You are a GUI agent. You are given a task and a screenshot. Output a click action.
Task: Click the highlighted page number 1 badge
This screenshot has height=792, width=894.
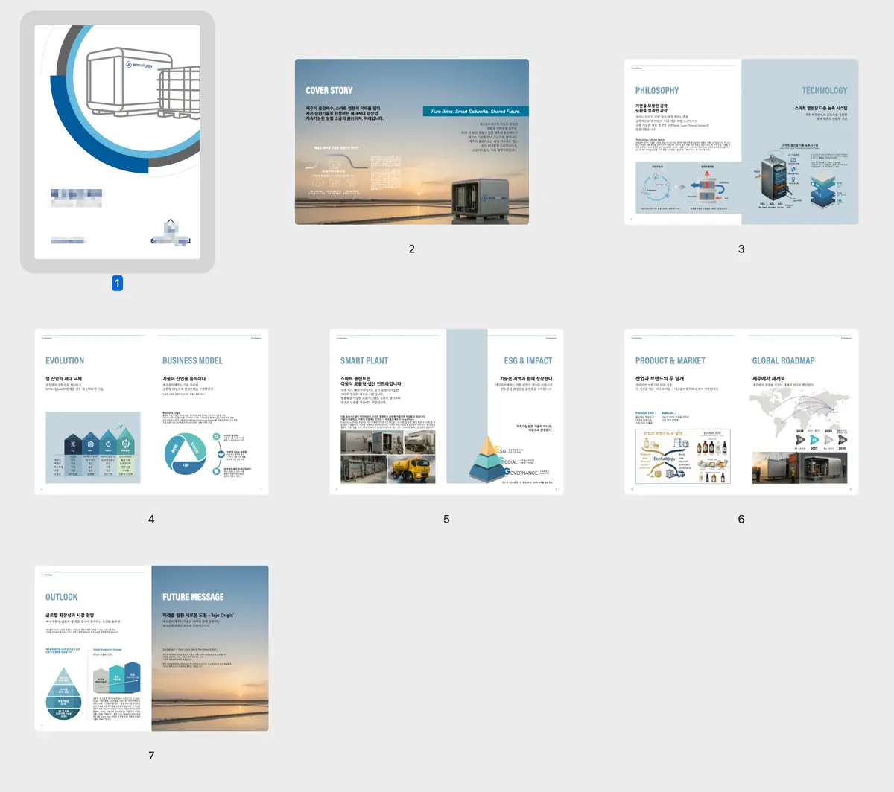point(117,283)
